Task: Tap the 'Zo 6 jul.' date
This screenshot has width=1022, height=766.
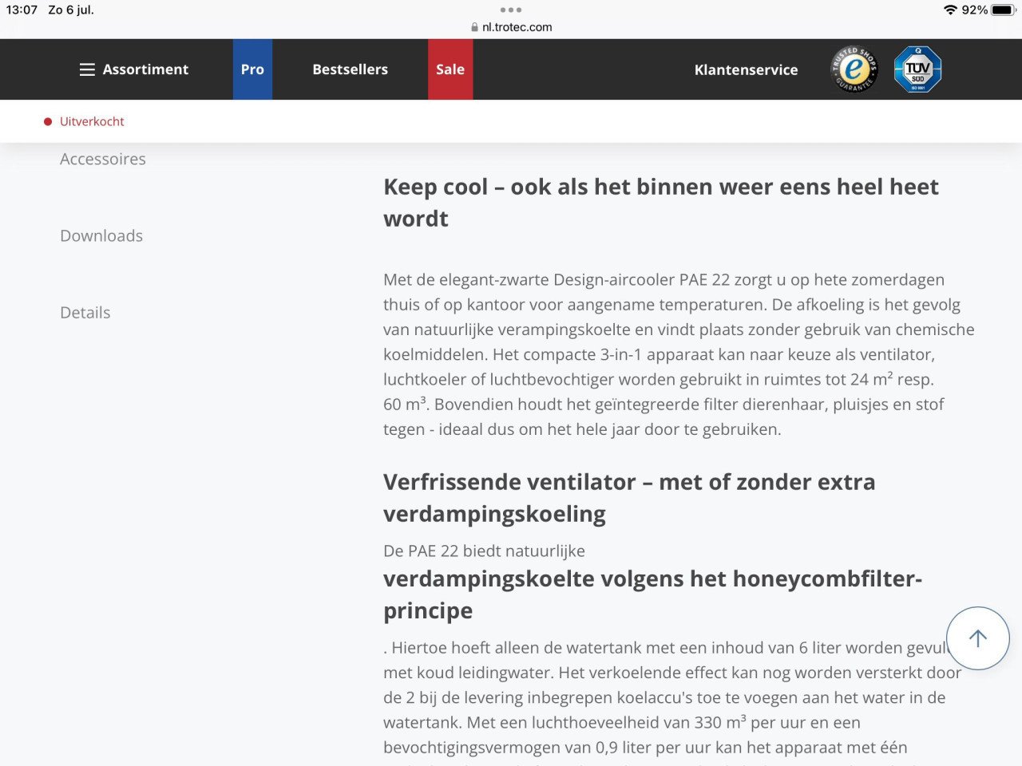Action: click(x=71, y=10)
